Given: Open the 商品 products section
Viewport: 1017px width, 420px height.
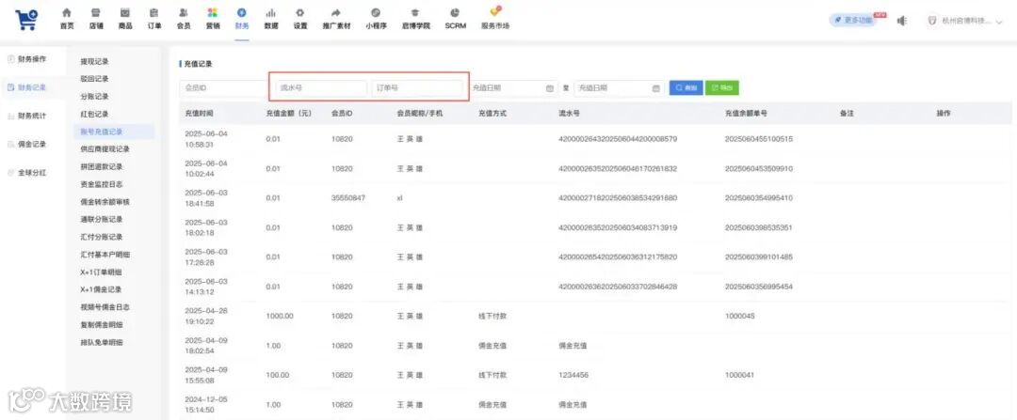Looking at the screenshot, I should (x=125, y=19).
